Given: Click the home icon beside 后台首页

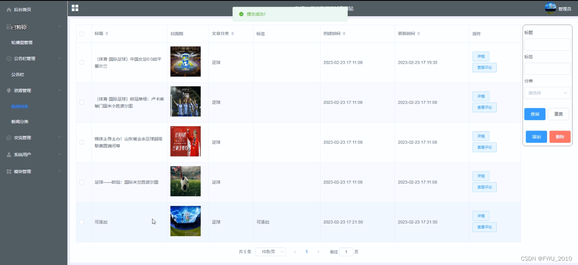Looking at the screenshot, I should tap(9, 9).
